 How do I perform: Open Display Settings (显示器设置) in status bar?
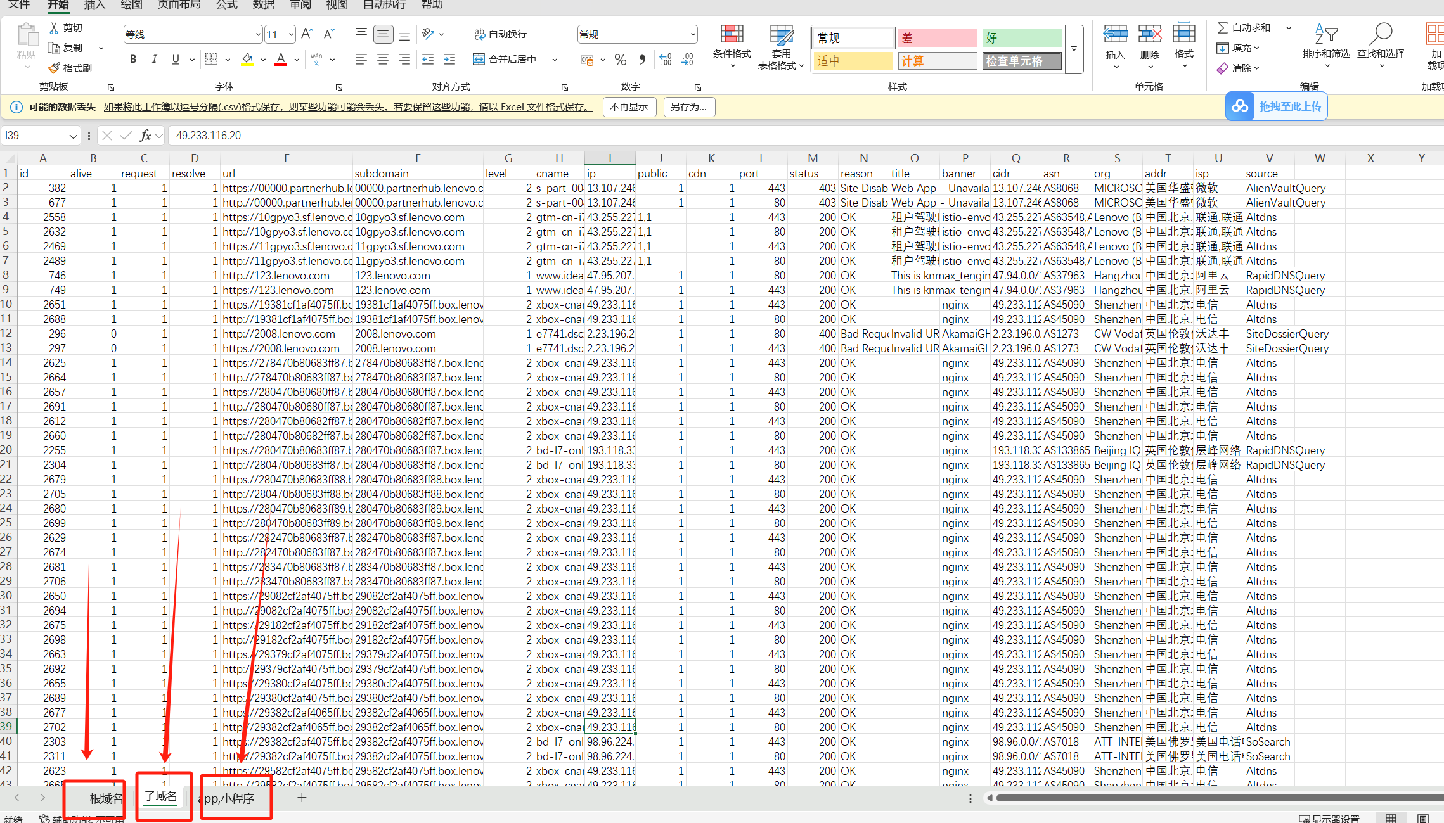(1329, 819)
